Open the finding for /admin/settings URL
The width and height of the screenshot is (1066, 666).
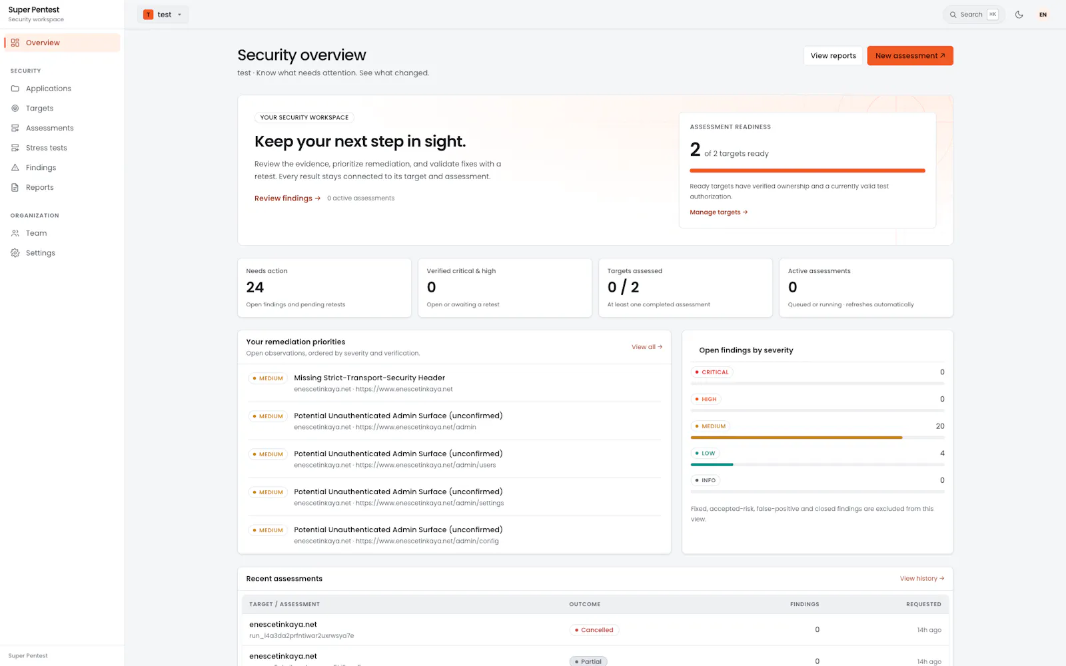click(x=454, y=497)
